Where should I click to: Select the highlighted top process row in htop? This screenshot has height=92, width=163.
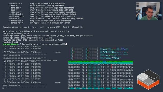(x=101, y=63)
